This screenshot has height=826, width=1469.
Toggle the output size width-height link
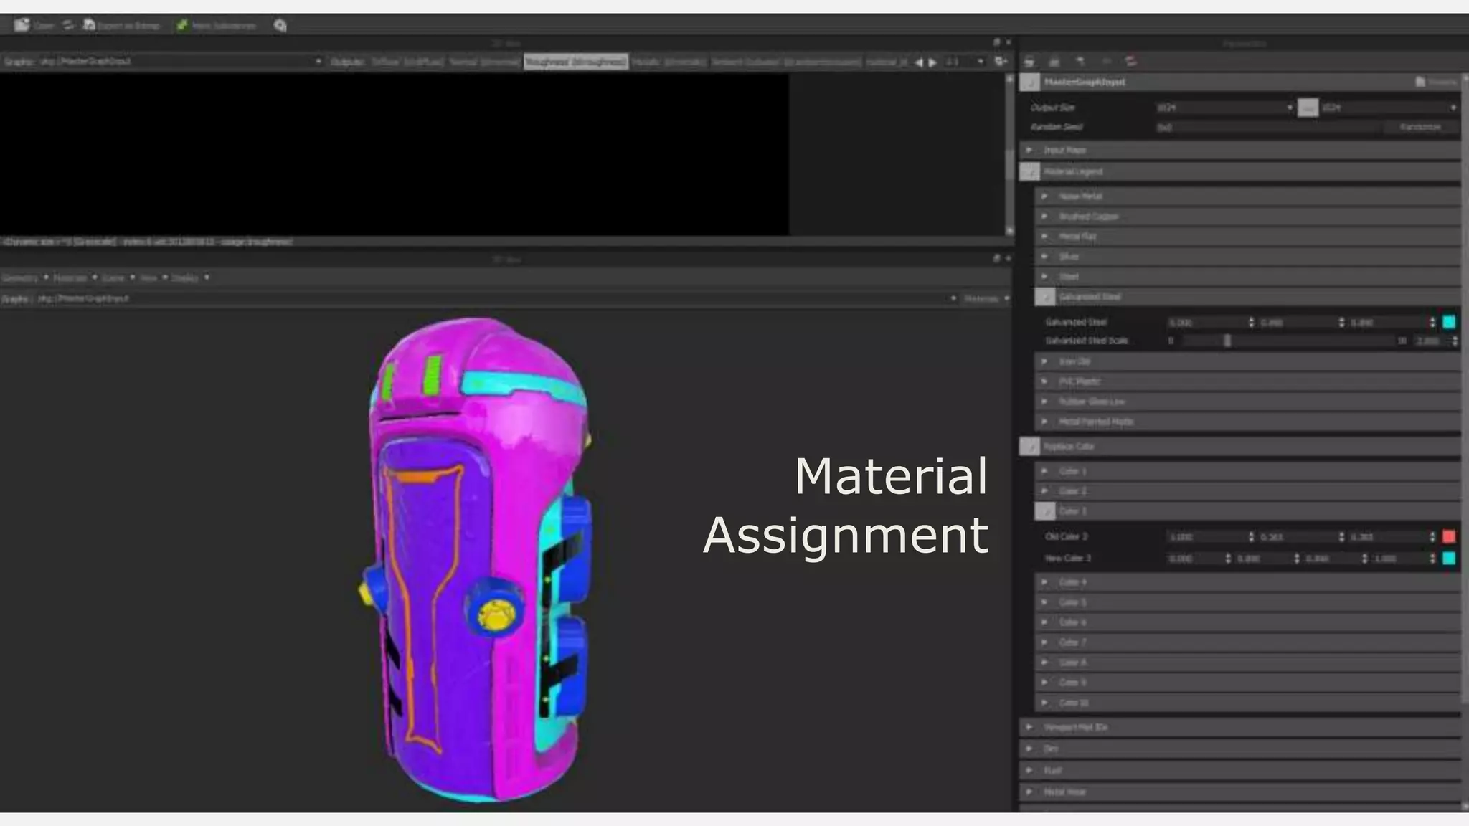pyautogui.click(x=1308, y=108)
